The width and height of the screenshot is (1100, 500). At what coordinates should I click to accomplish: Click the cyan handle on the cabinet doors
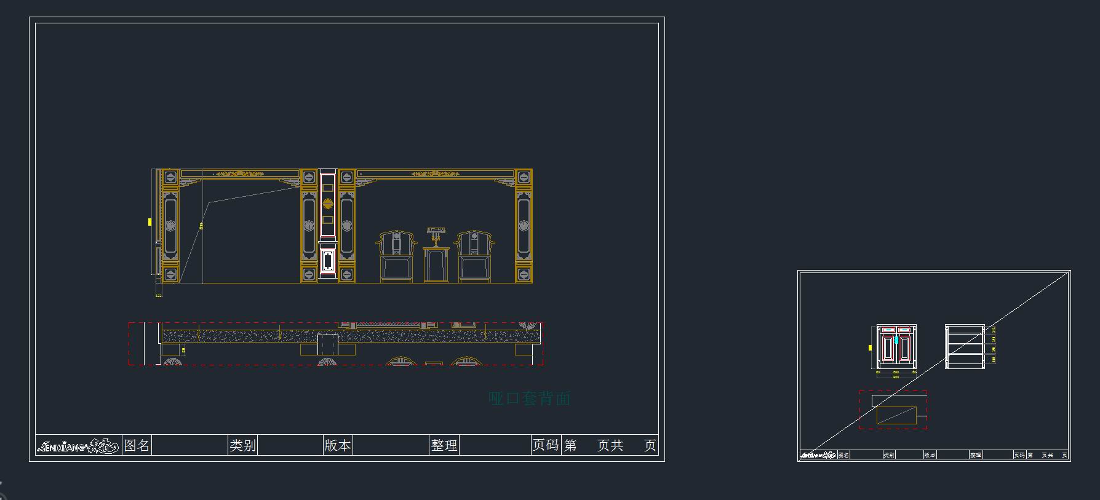coord(896,340)
